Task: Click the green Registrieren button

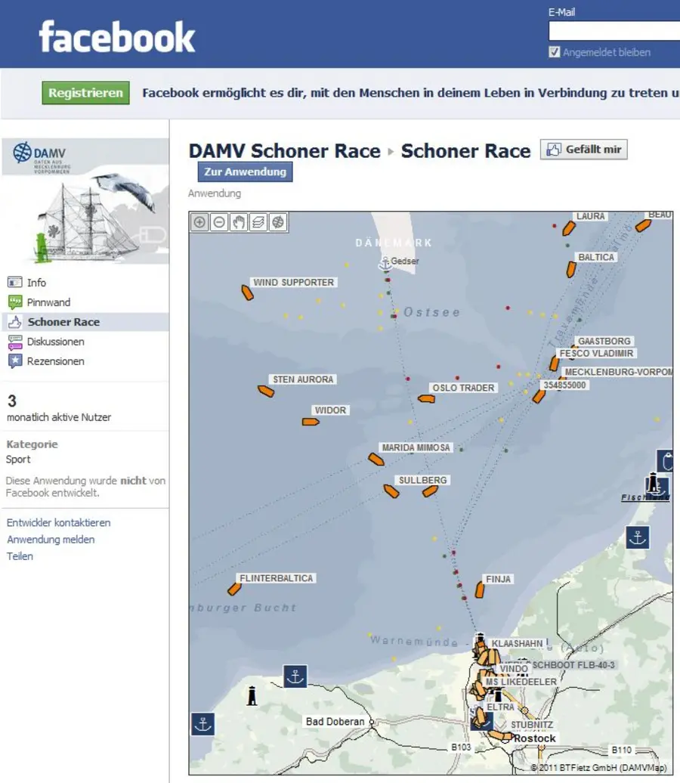Action: tap(85, 93)
